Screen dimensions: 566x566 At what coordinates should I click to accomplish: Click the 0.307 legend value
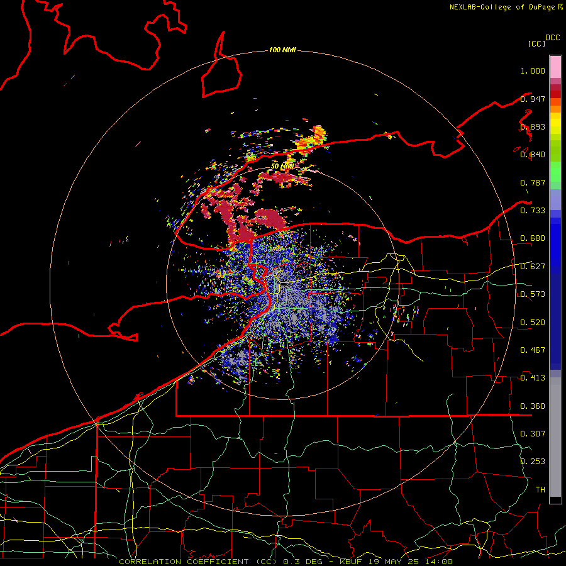(x=533, y=433)
